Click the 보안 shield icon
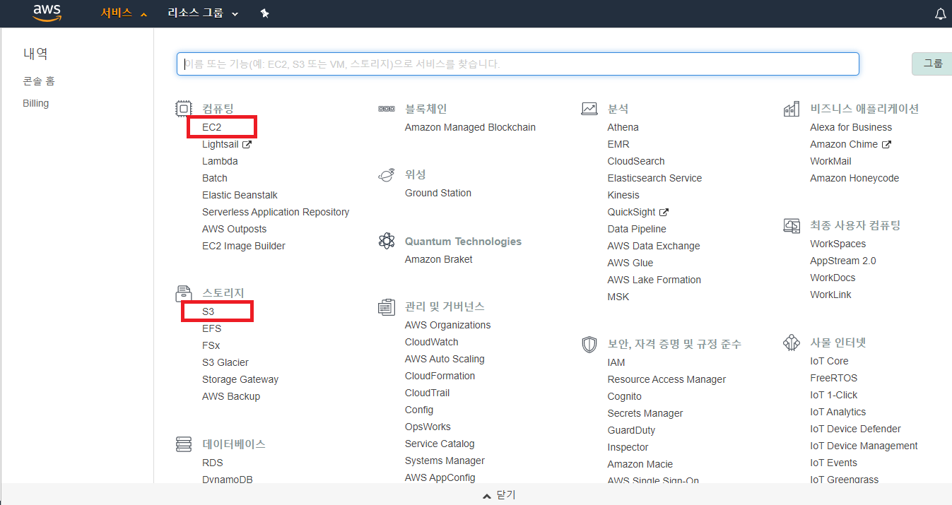The width and height of the screenshot is (952, 505). 589,344
